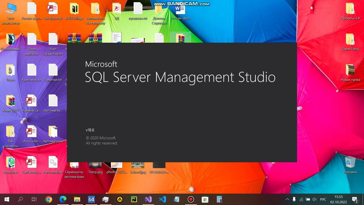The image size is (364, 205).
Task: Select the Альфа-карт text file icon
Action: click(x=32, y=11)
